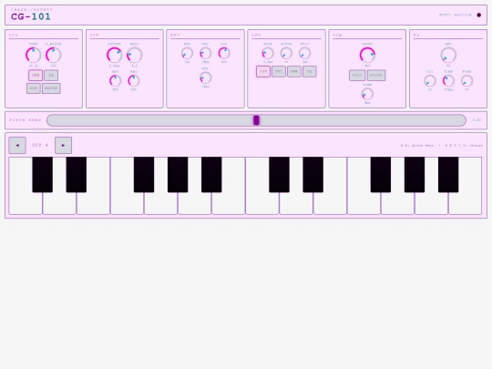Screen dimensions: 492x369
Task: Select SQ shape in LFO section
Action: (310, 72)
